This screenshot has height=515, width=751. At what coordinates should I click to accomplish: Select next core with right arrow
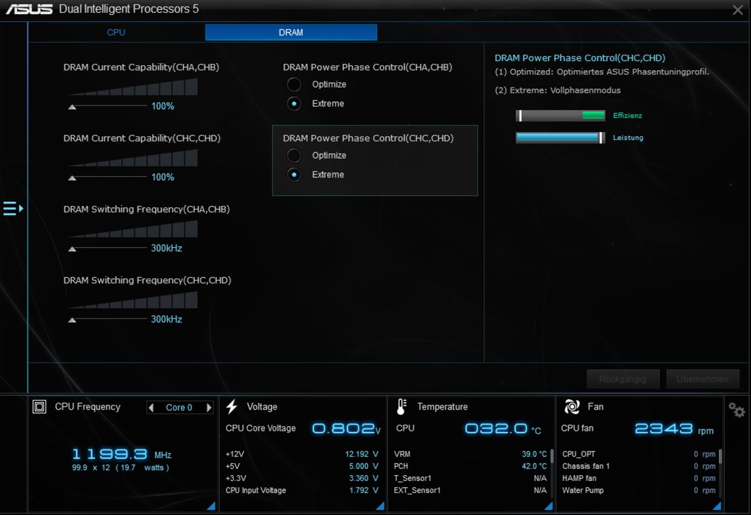[x=209, y=407]
